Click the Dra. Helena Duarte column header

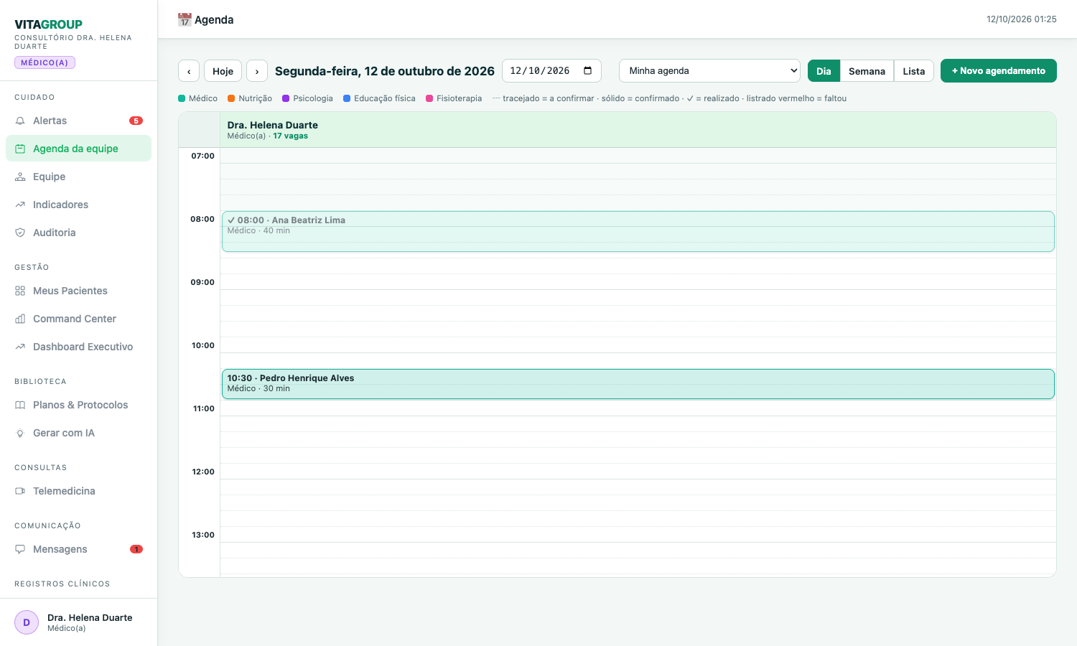(638, 130)
